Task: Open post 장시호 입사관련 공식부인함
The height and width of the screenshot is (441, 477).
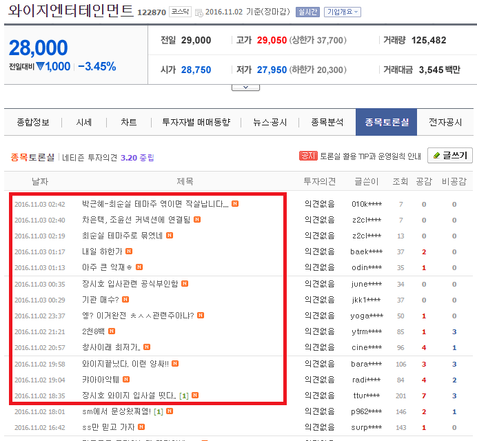Action: (130, 284)
